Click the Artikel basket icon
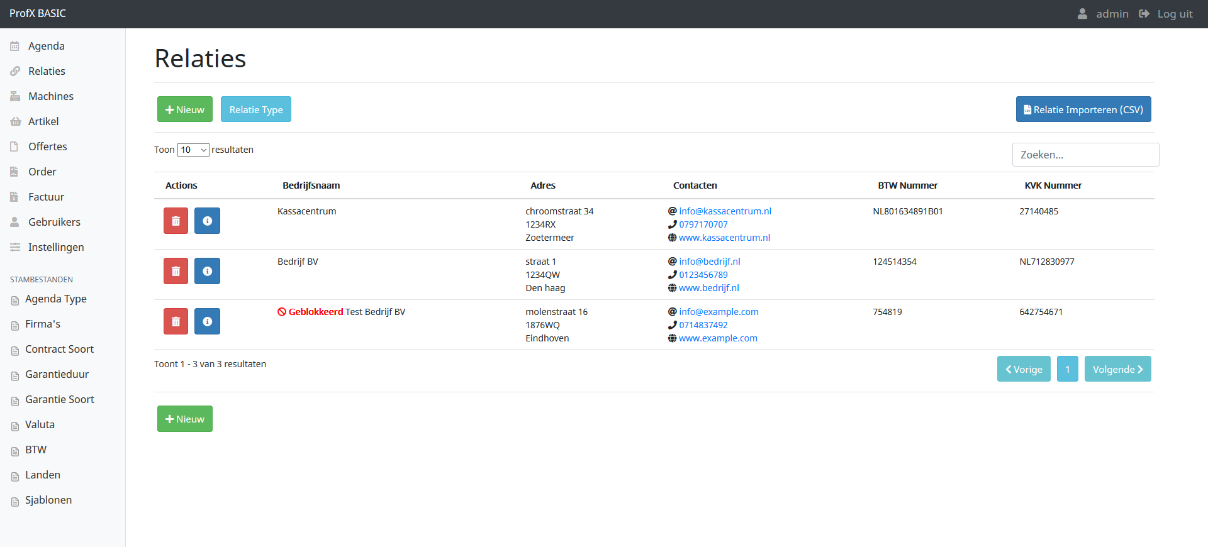 point(16,121)
